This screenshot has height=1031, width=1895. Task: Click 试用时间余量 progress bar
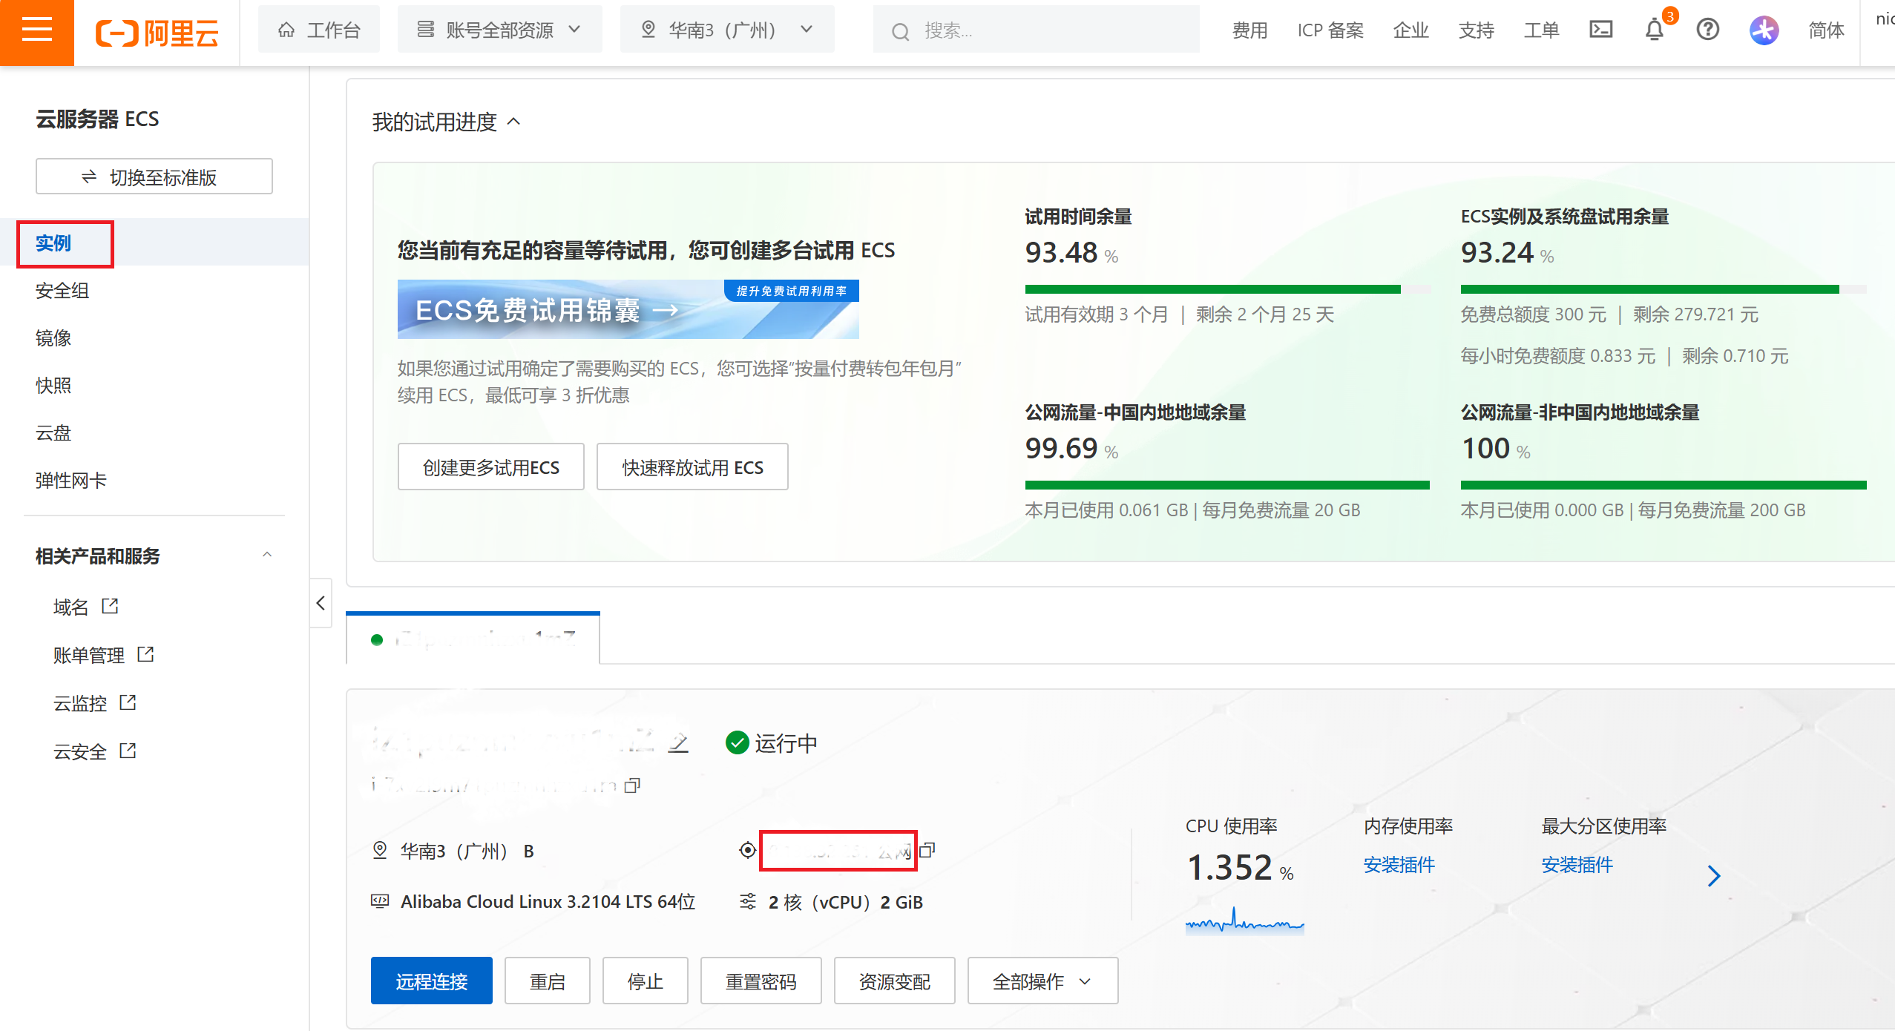(1228, 289)
